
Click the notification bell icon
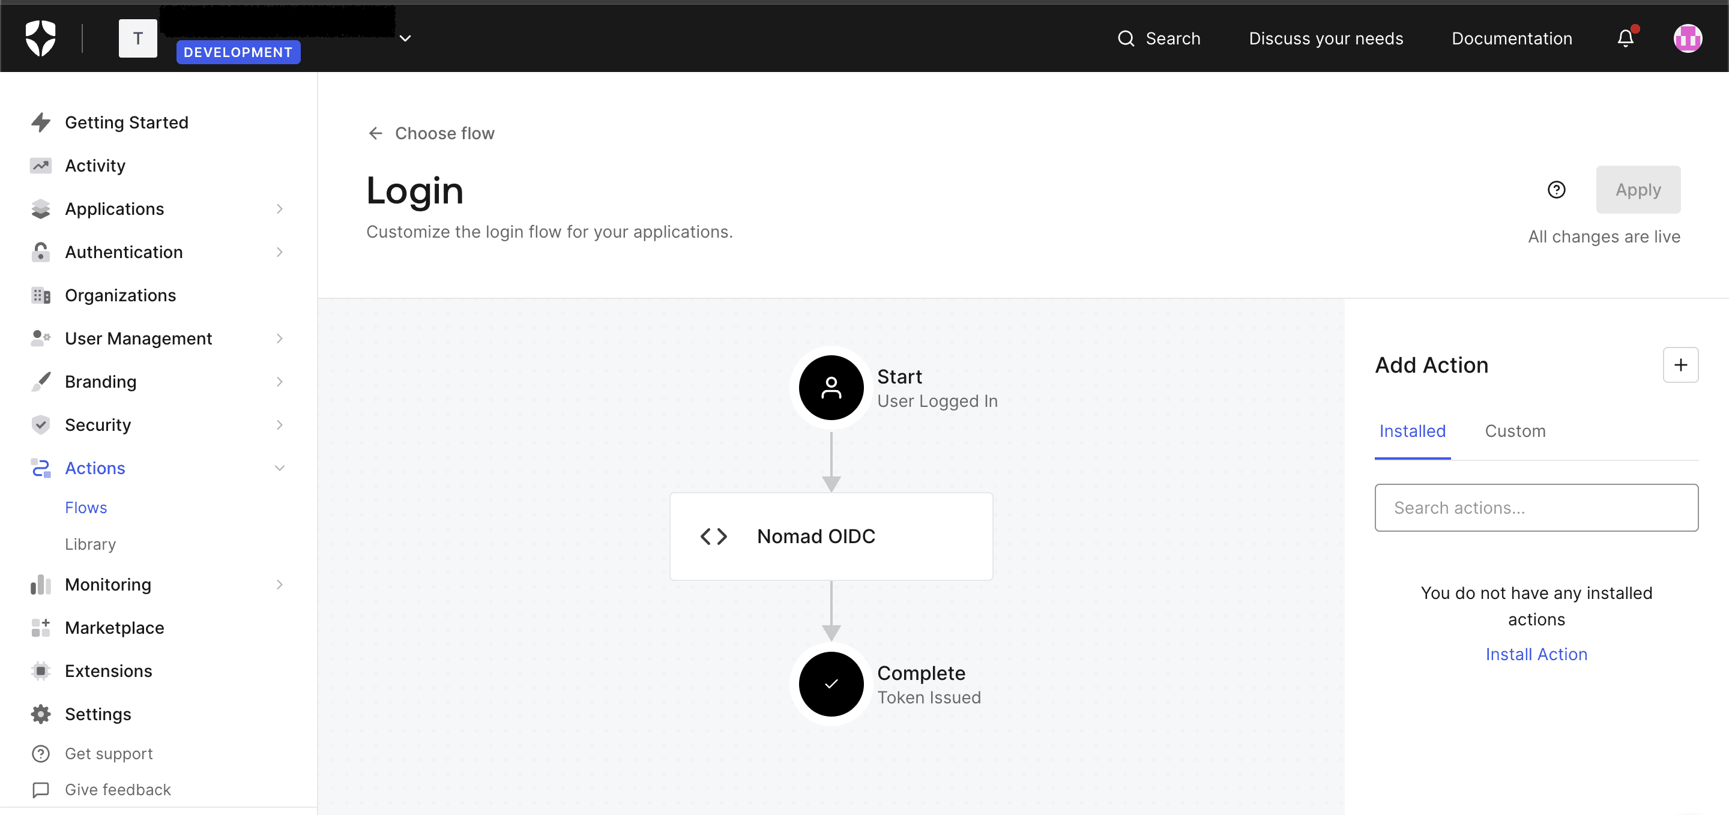tap(1626, 37)
